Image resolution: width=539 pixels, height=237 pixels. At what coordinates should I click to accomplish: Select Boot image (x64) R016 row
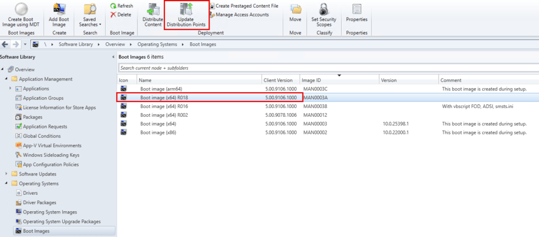pos(328,106)
